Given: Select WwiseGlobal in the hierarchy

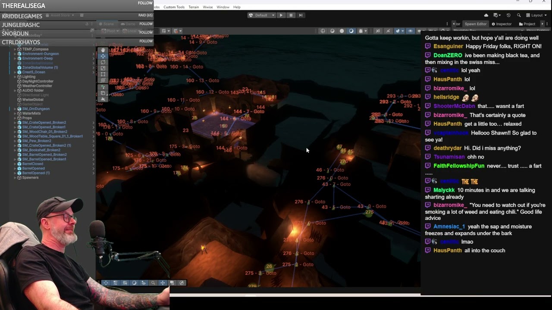Looking at the screenshot, I should pos(33,100).
